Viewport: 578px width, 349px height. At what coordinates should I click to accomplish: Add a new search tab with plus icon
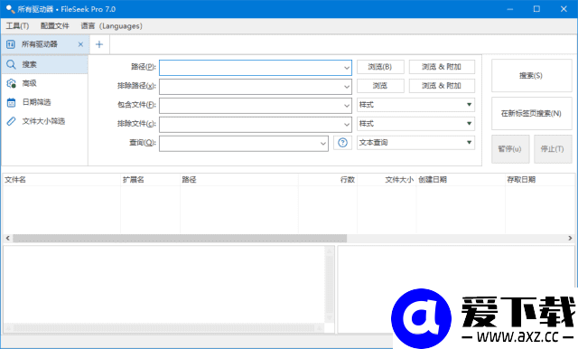pos(99,44)
